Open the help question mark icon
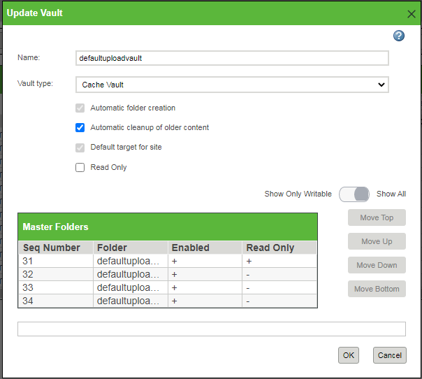422x379 pixels. tap(399, 36)
